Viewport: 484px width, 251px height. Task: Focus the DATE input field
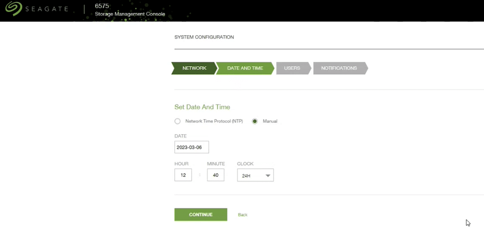pyautogui.click(x=192, y=147)
